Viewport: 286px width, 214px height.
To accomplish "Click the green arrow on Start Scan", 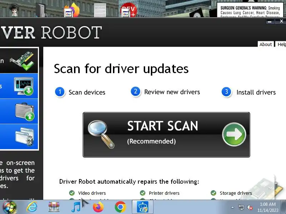I will click(x=234, y=134).
